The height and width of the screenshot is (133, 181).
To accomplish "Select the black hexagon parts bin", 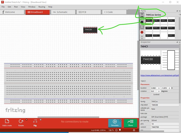I will [x=142, y=22].
